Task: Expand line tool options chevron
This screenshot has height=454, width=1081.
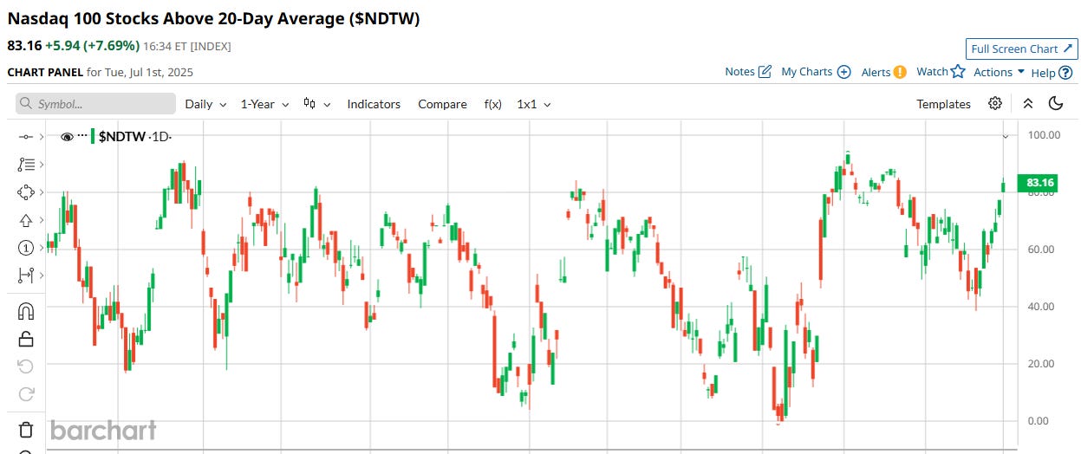Action: (x=41, y=137)
